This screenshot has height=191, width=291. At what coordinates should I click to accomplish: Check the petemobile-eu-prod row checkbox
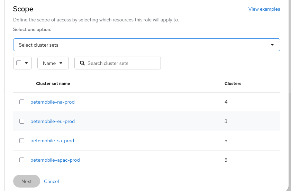(x=22, y=121)
